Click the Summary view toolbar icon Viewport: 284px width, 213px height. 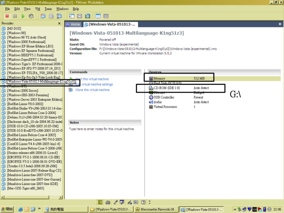98,16
